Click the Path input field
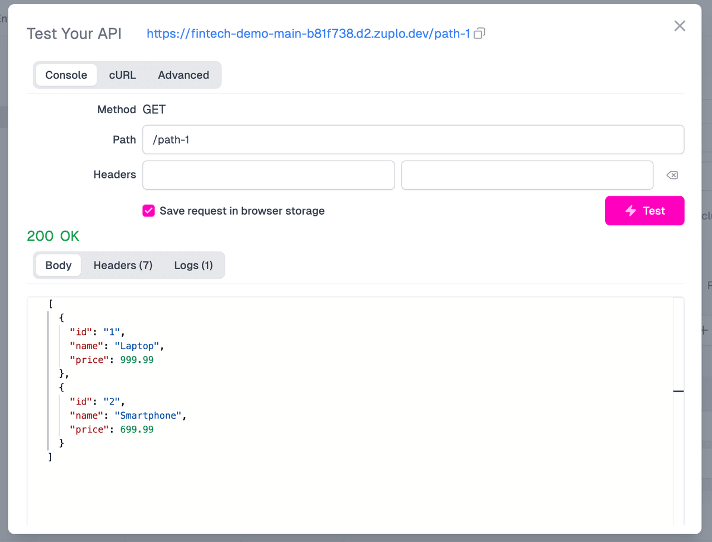712x542 pixels. [413, 140]
